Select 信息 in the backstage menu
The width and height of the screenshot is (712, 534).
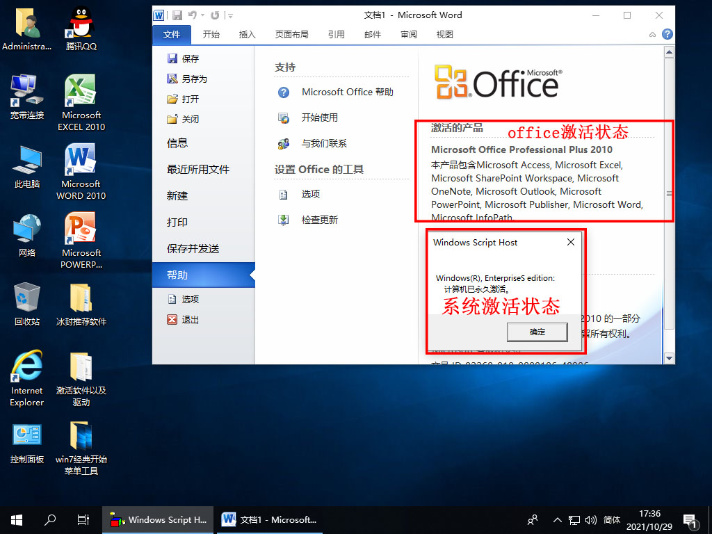[177, 143]
